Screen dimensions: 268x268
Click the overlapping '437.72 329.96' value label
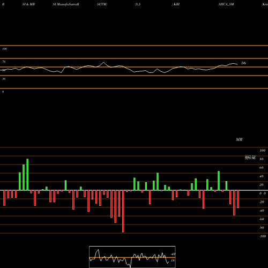(250, 158)
